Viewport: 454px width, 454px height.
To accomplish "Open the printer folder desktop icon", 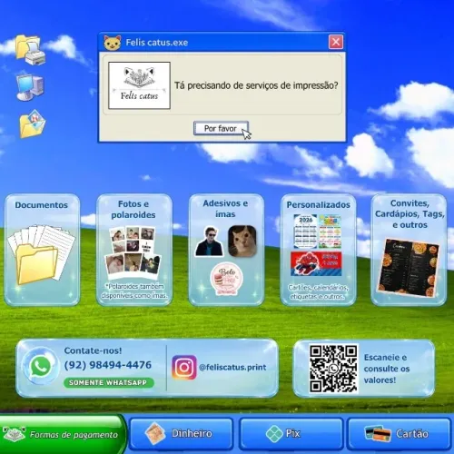I will 30,50.
